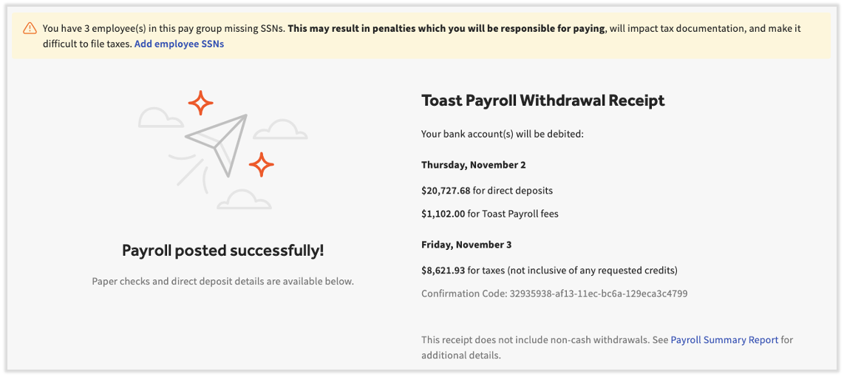Viewport: 844px width, 377px height.
Task: Click the 'Your bank account(s) will be debited' line
Action: tap(503, 135)
